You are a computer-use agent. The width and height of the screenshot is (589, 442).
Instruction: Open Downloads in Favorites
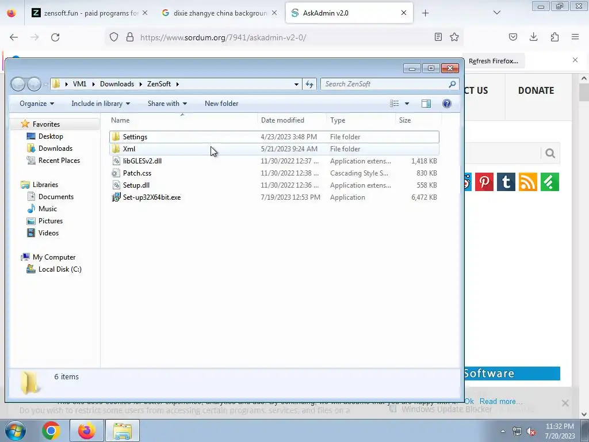click(55, 148)
